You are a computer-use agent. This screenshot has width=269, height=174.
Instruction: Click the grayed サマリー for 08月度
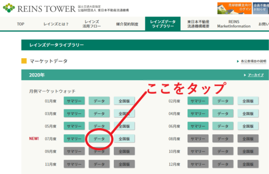[198, 139]
